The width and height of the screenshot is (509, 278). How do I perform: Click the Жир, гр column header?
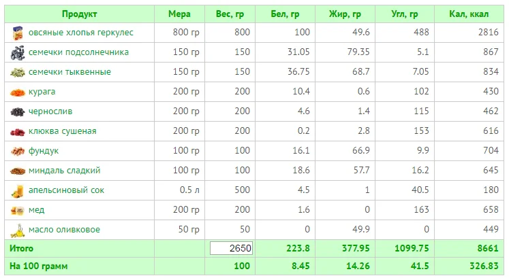345,14
